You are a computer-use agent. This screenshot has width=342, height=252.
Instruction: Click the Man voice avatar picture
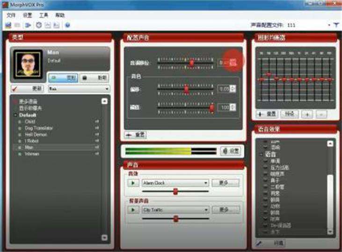pyautogui.click(x=28, y=64)
